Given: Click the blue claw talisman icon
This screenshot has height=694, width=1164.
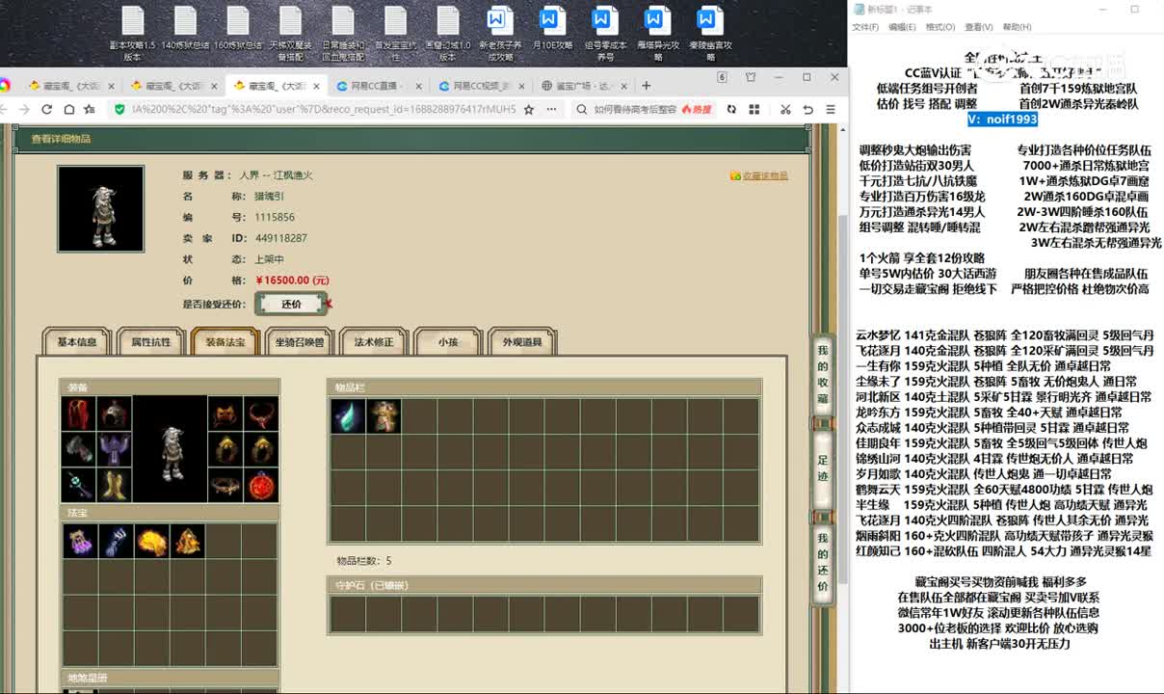Looking at the screenshot, I should (x=115, y=541).
